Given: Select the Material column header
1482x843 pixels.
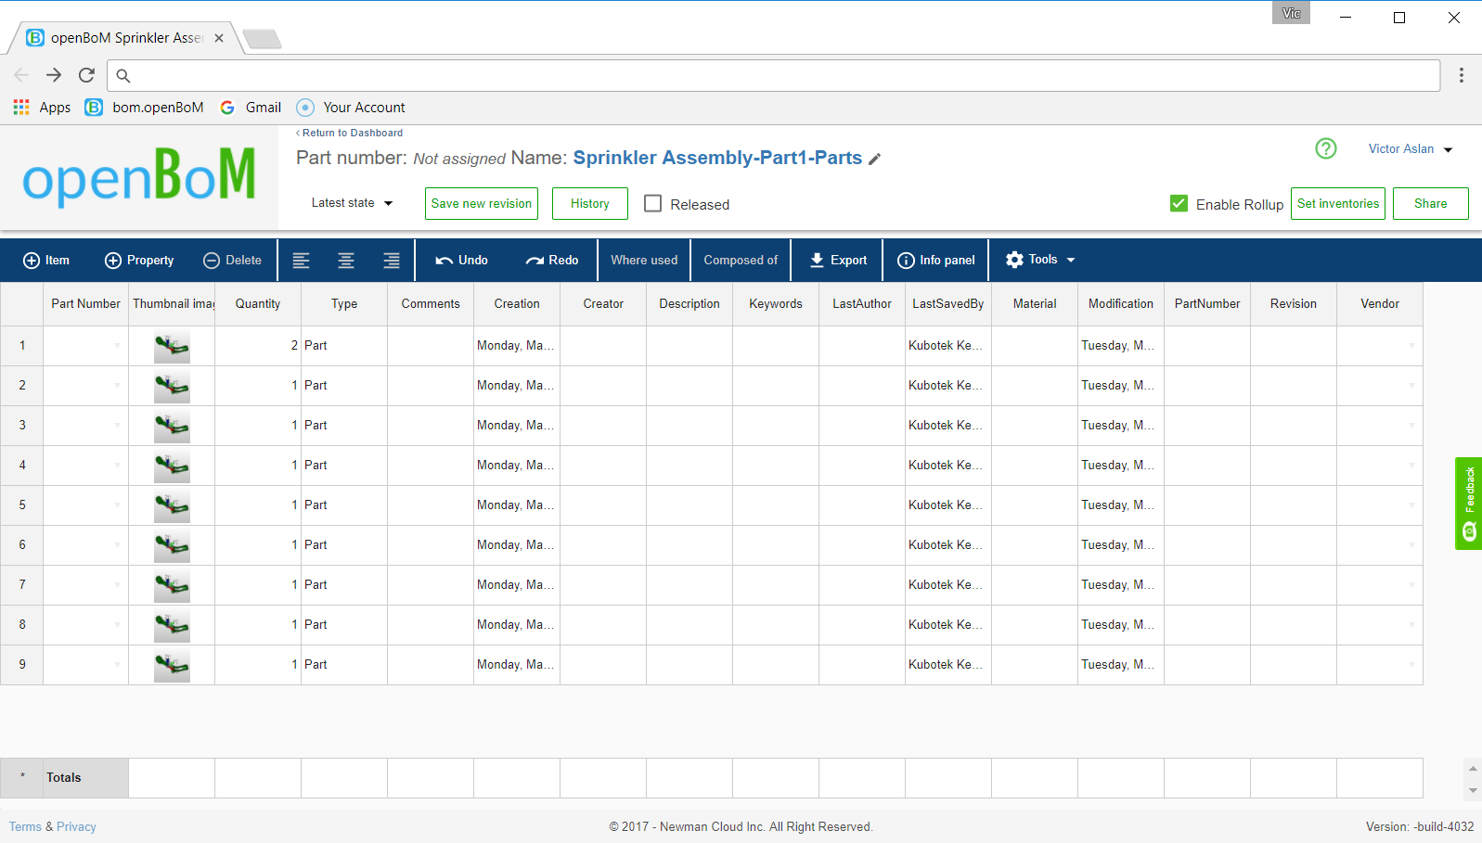Looking at the screenshot, I should [1035, 304].
